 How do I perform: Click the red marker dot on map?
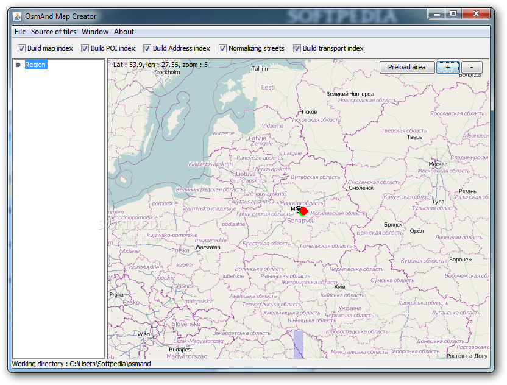pos(303,211)
